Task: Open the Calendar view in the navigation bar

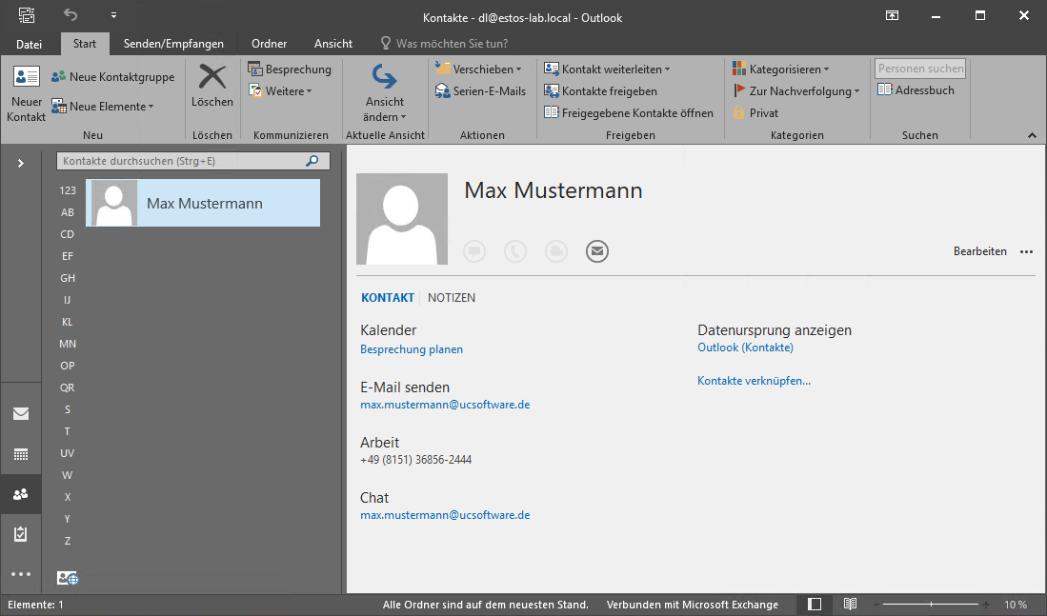Action: click(x=21, y=454)
